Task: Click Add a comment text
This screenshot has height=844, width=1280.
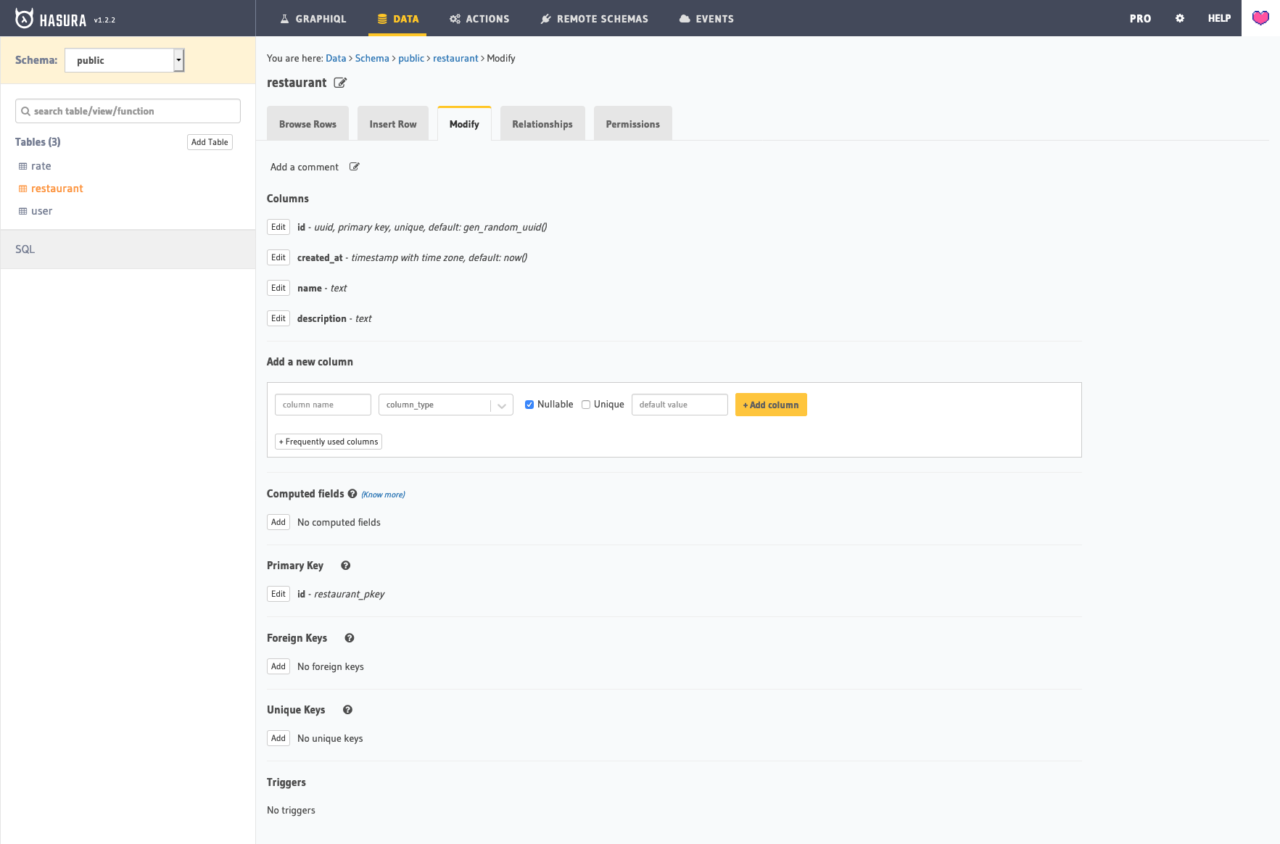Action: pyautogui.click(x=305, y=167)
